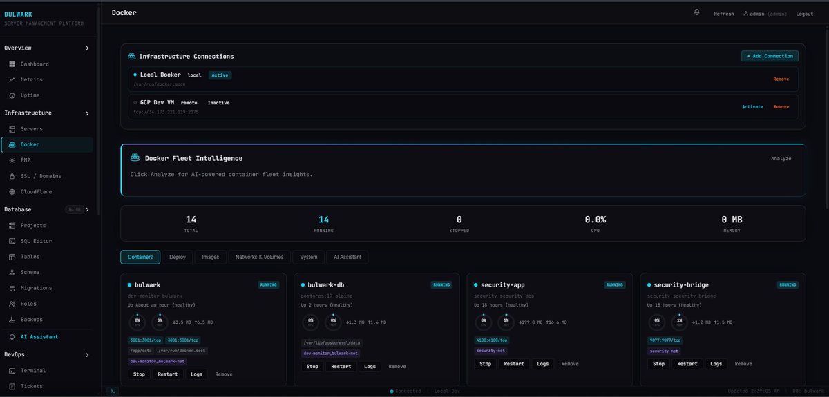View logs for the bulwark-db container
The image size is (829, 397).
click(x=370, y=366)
